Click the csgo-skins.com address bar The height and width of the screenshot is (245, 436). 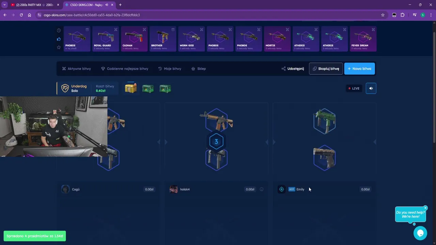[x=211, y=15]
